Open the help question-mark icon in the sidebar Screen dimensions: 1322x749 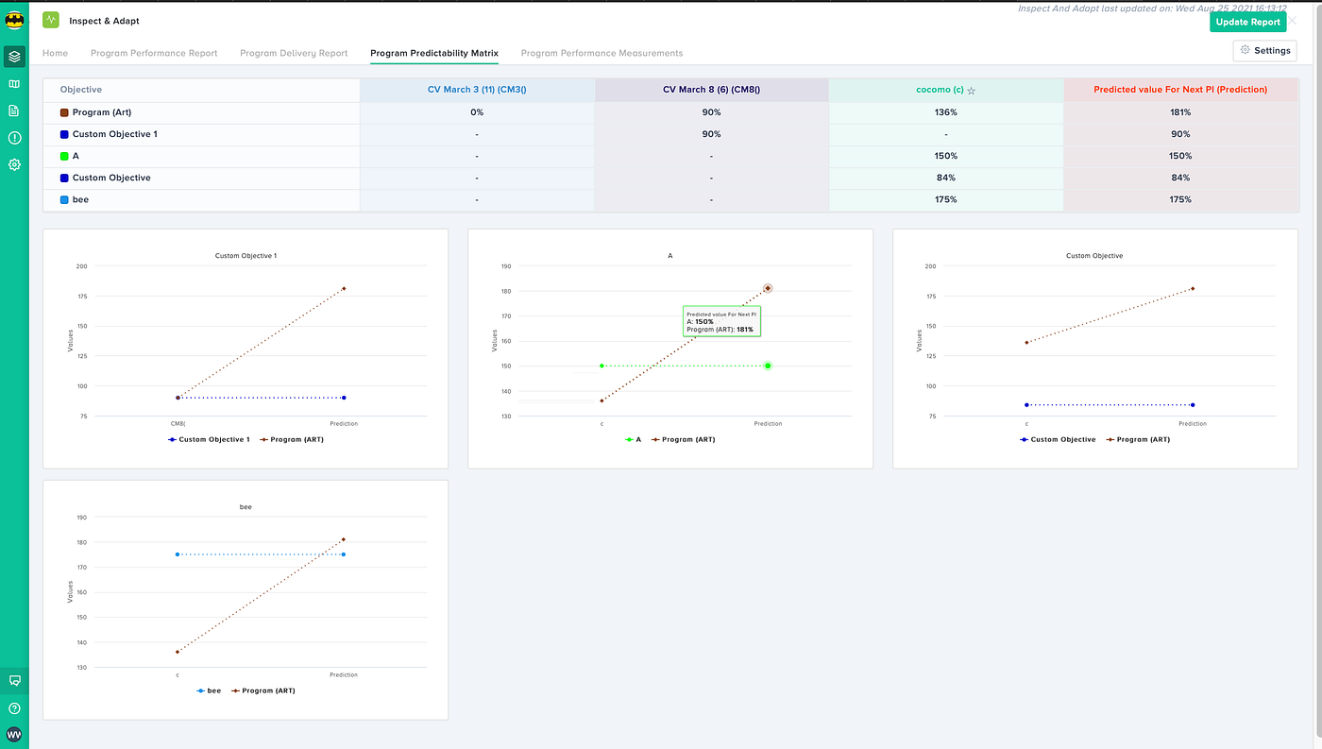point(13,707)
